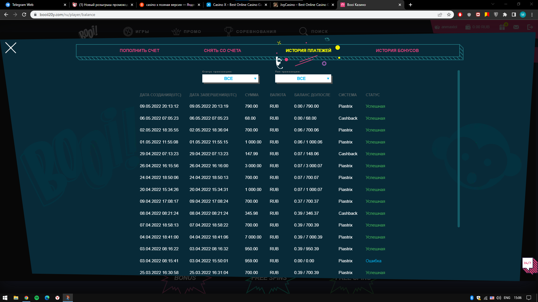Click the transaction list vertical scrollbar
Viewport: 538px width, 302px height.
[458, 148]
